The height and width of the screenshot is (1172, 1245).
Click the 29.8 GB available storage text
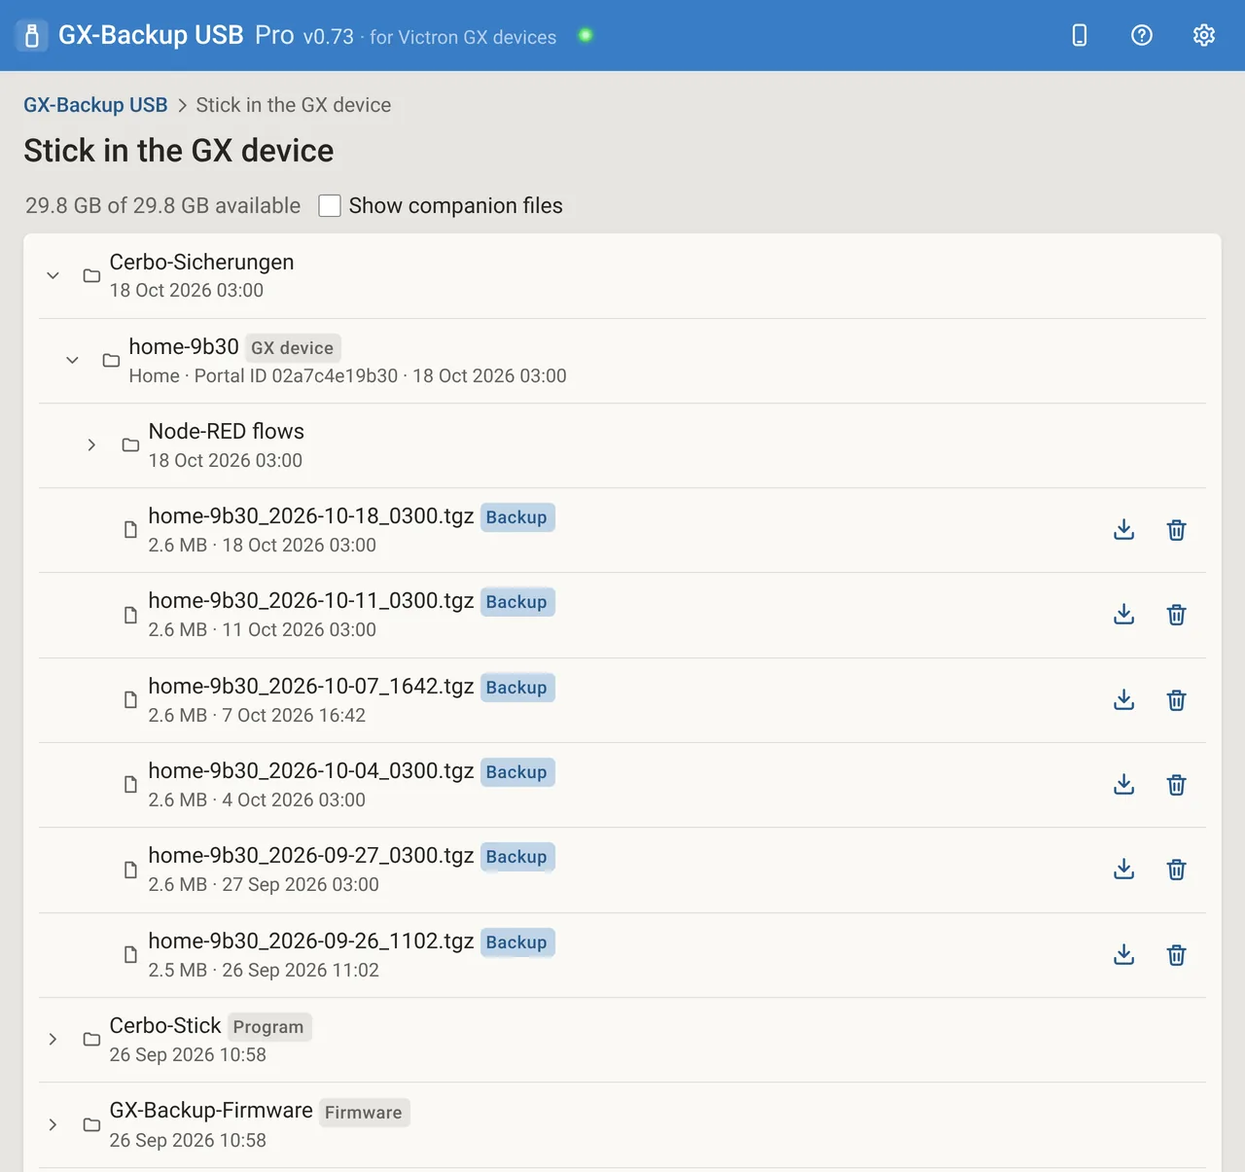point(163,206)
